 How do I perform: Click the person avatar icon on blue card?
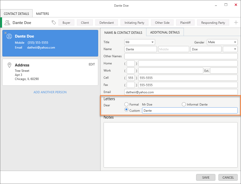[9, 36]
